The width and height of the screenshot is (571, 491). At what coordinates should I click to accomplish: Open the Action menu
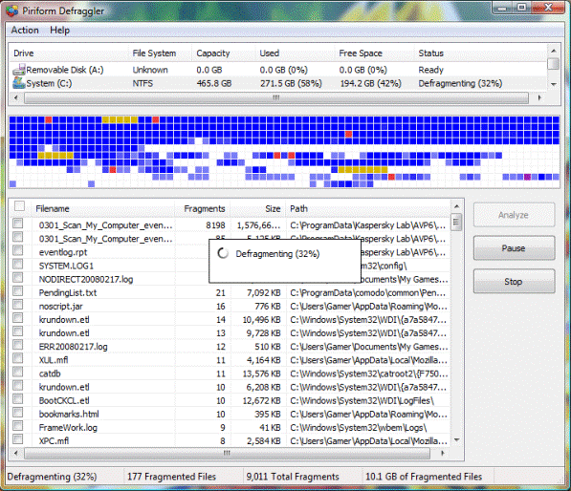25,31
